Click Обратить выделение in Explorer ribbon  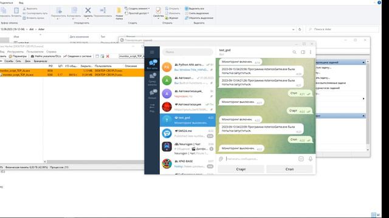coord(199,18)
